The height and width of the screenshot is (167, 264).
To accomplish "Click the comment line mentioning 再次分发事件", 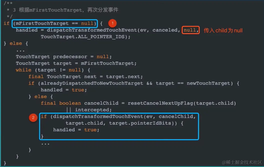I will tap(63, 10).
